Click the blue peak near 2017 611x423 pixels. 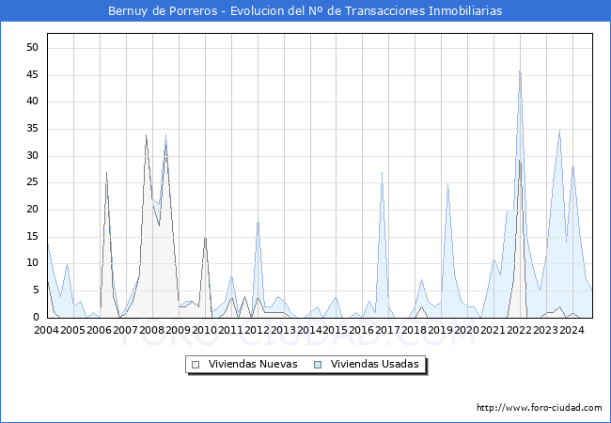coord(382,172)
